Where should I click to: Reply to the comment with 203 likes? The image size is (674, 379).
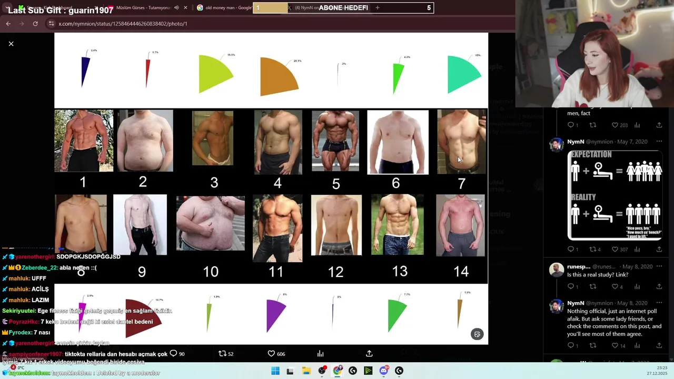coord(572,125)
